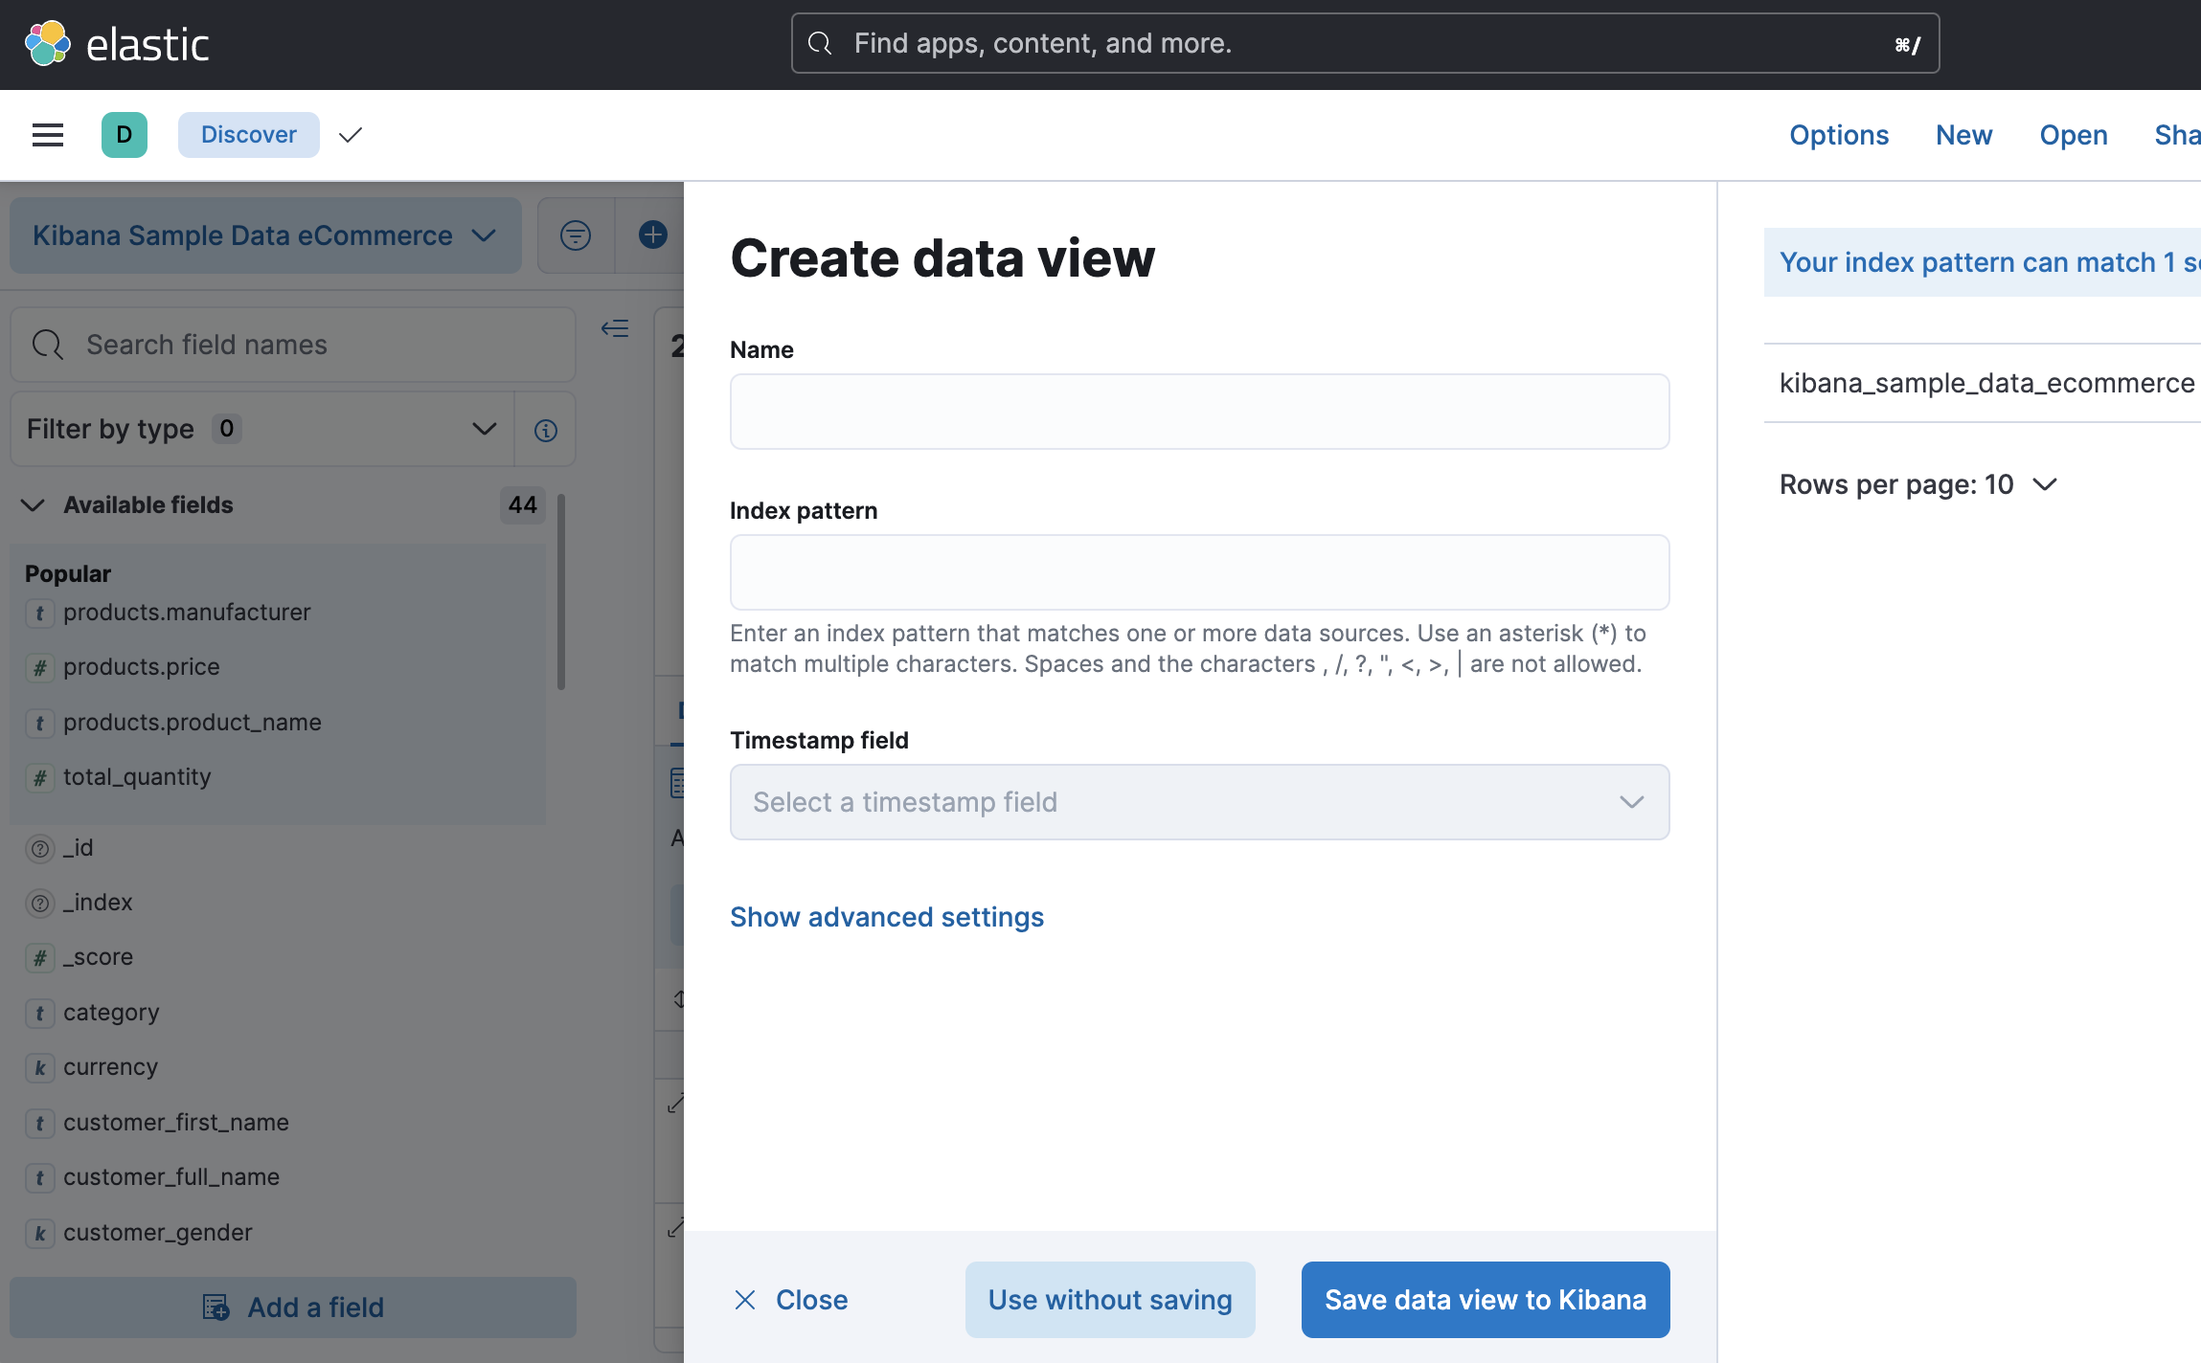Open the Kibana Sample Data eCommerce selector

(264, 235)
